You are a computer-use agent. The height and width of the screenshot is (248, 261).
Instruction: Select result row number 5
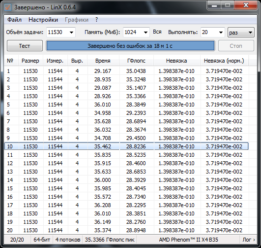126,105
